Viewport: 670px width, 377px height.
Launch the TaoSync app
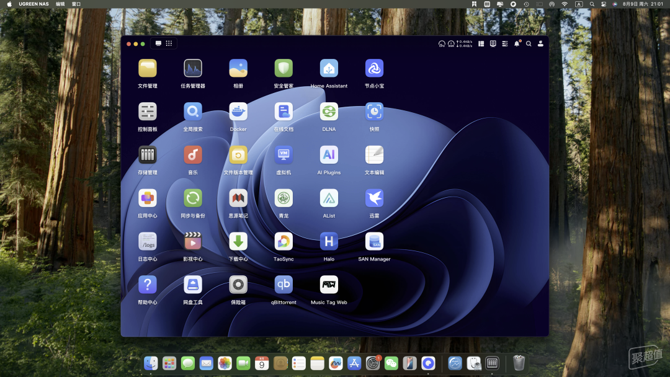coord(284,242)
